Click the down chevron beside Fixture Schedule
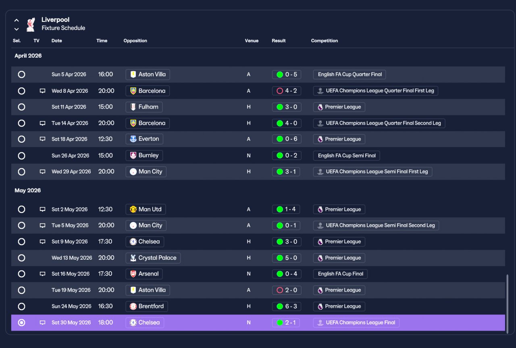This screenshot has width=516, height=348. 17,29
